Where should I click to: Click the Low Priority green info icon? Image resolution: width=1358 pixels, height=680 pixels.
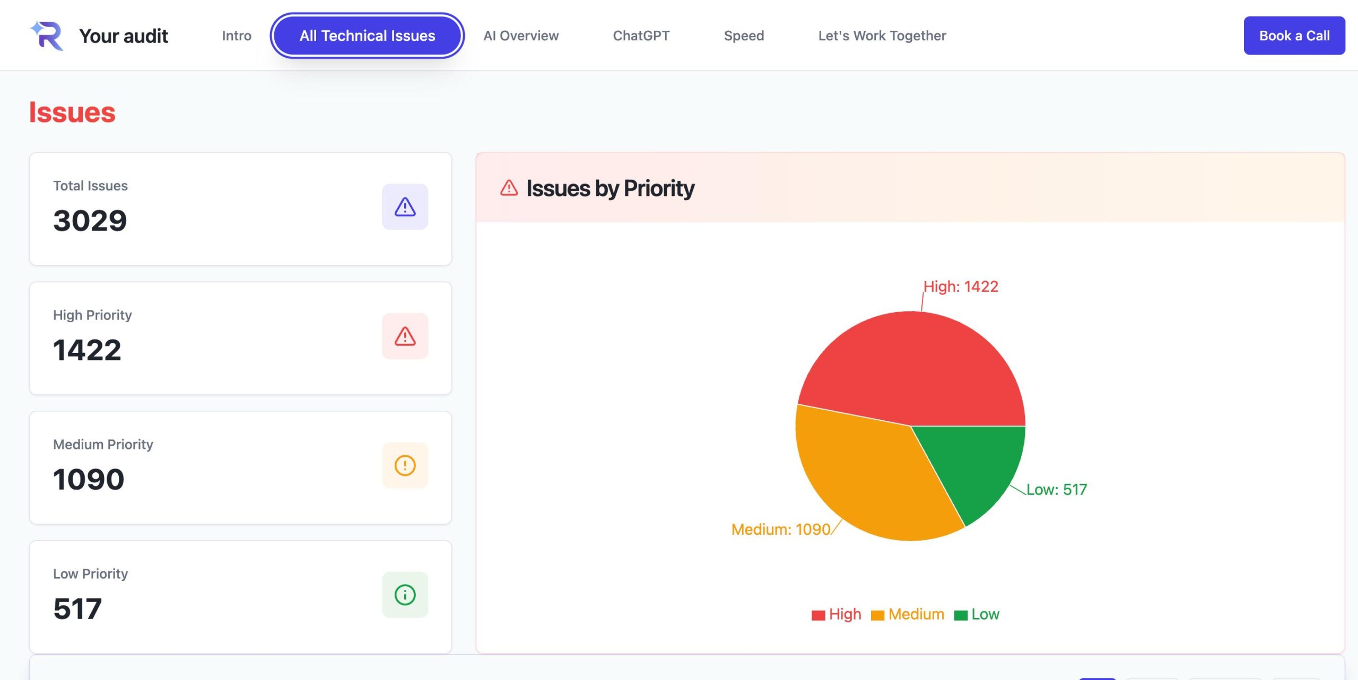click(405, 595)
